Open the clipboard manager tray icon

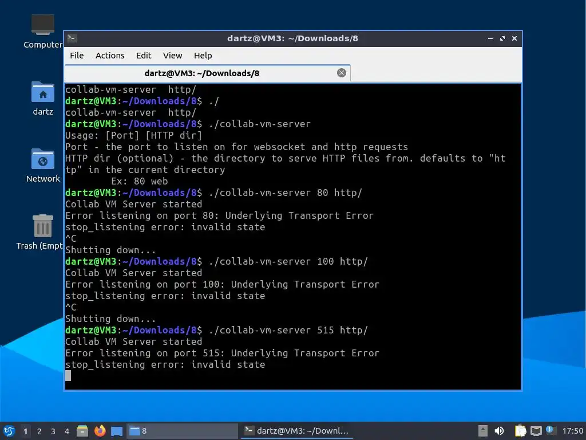click(520, 431)
